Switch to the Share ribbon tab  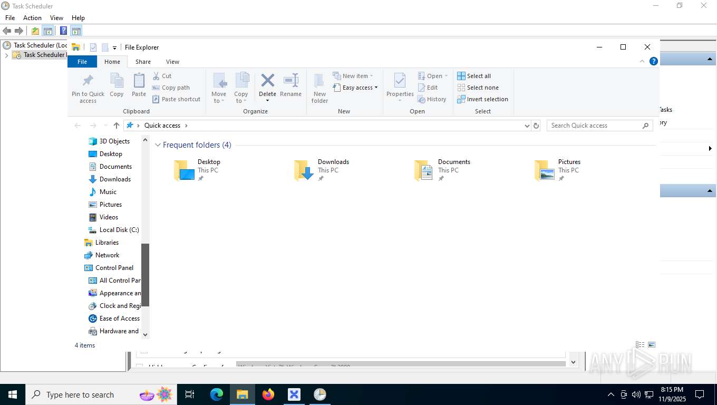click(x=143, y=62)
